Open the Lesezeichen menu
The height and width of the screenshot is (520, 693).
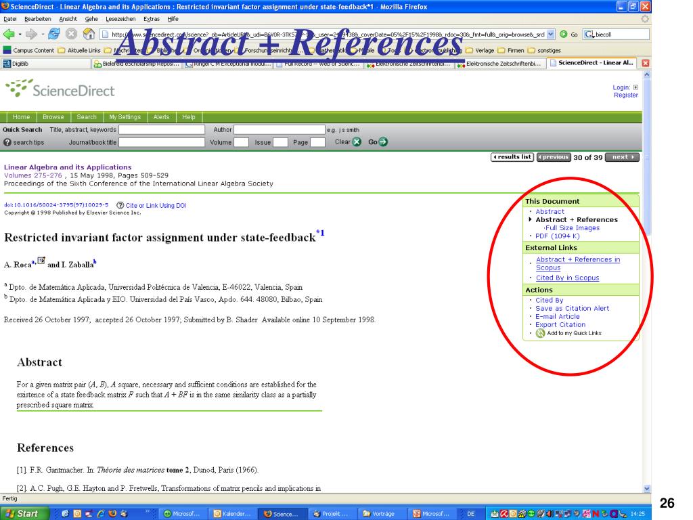click(x=120, y=19)
